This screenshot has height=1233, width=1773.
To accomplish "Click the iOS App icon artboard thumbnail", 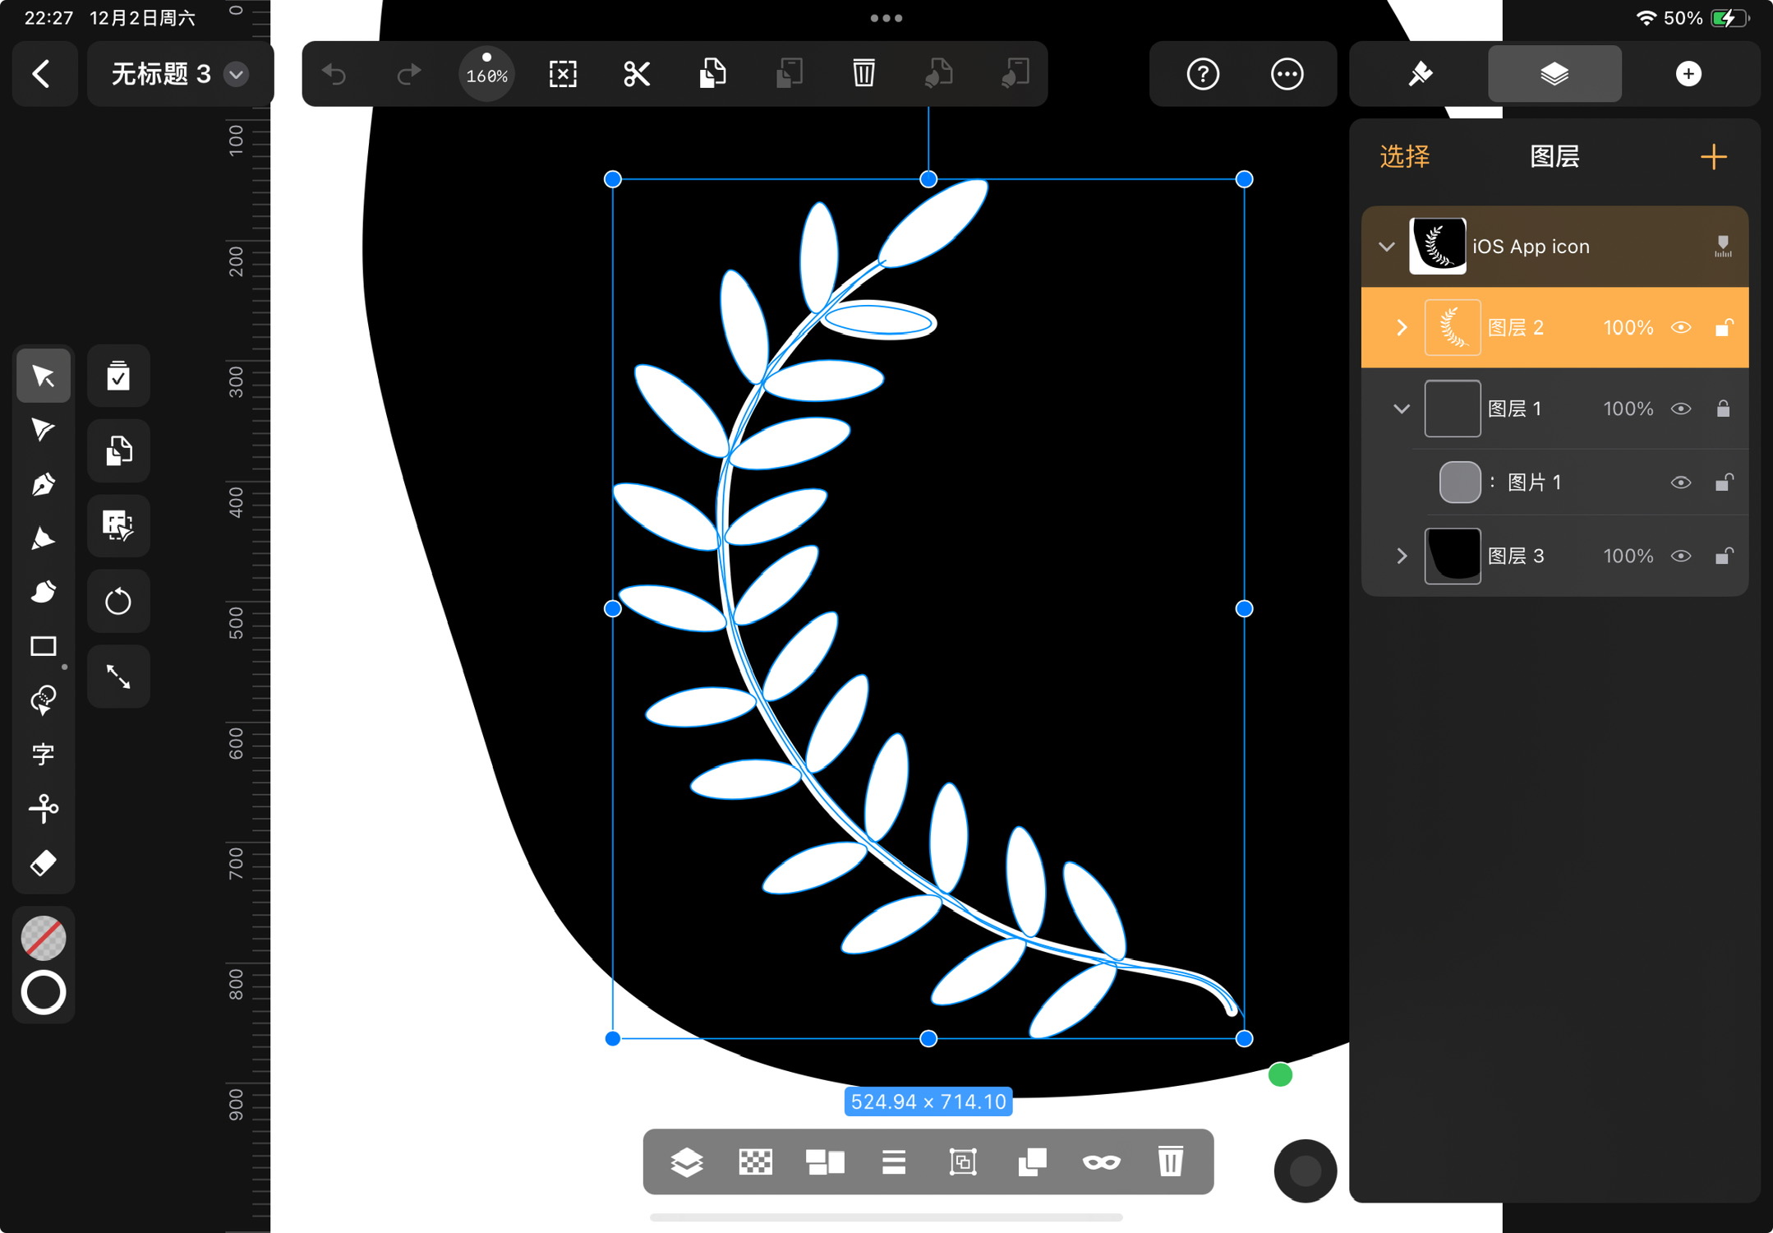I will coord(1438,246).
